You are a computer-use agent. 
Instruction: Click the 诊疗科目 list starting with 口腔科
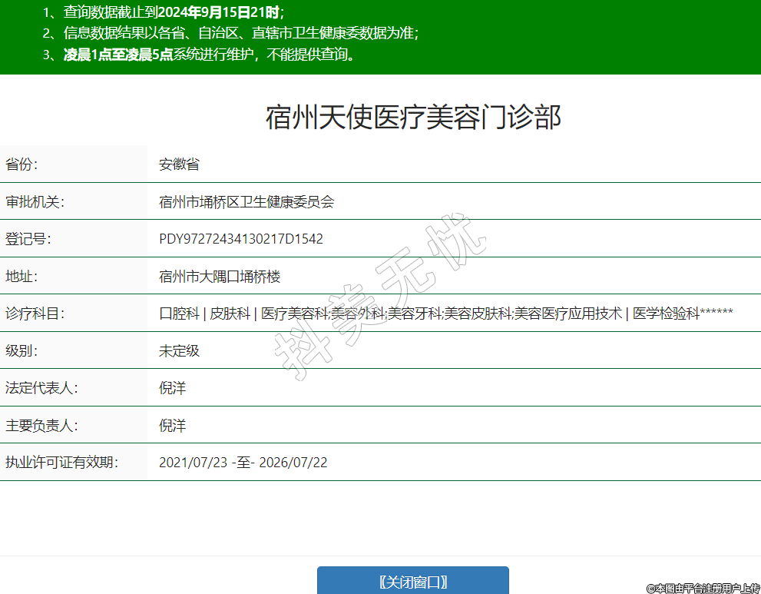click(x=445, y=314)
